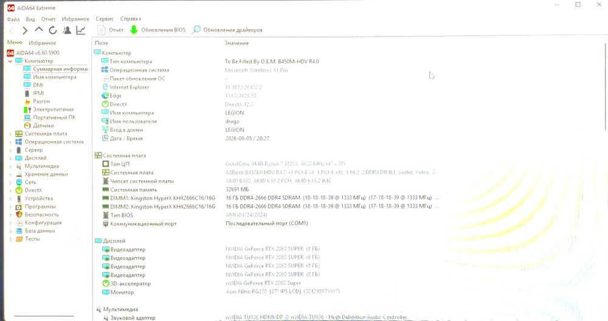This screenshot has width=608, height=321.
Task: Click the Безопасность shield icon
Action: click(19, 215)
